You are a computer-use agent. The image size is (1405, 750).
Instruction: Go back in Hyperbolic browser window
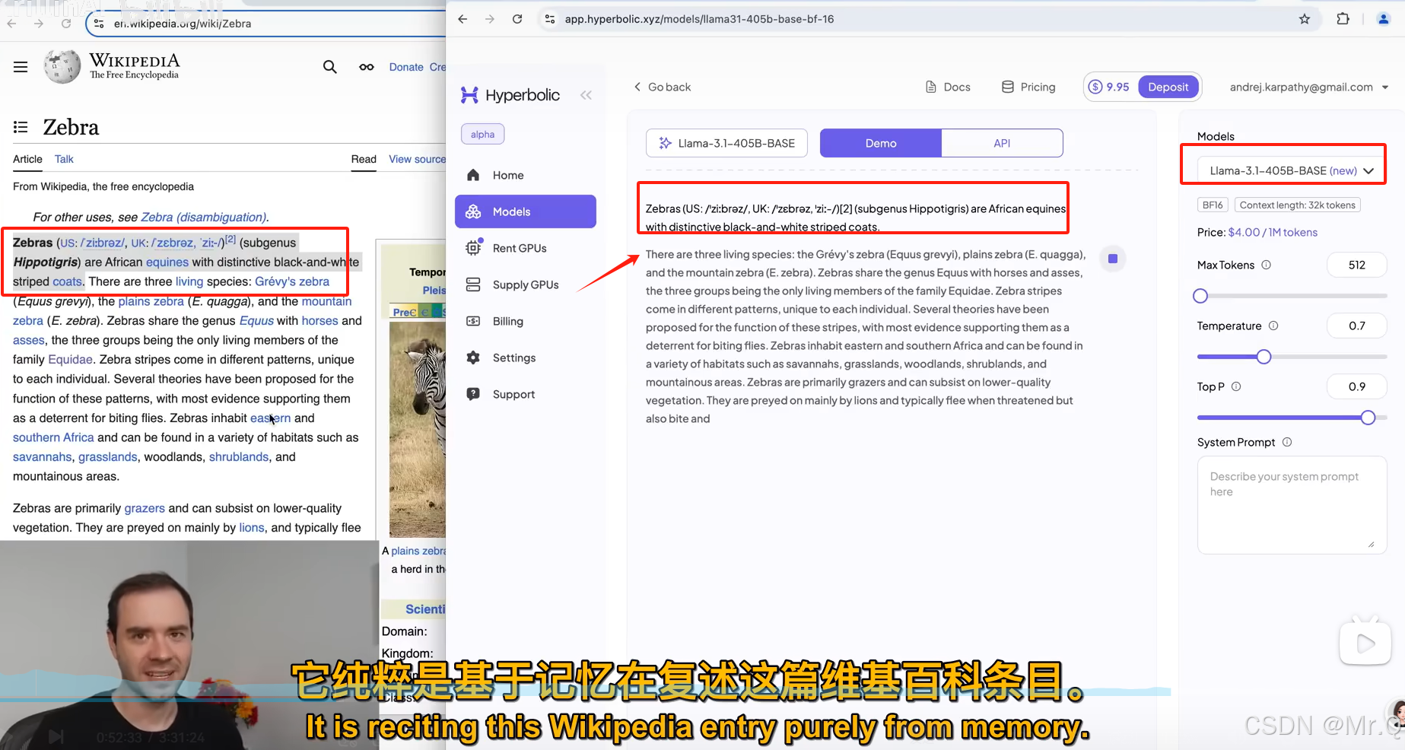(463, 19)
